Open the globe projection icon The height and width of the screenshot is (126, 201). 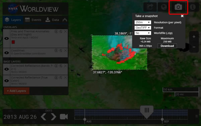click(164, 7)
